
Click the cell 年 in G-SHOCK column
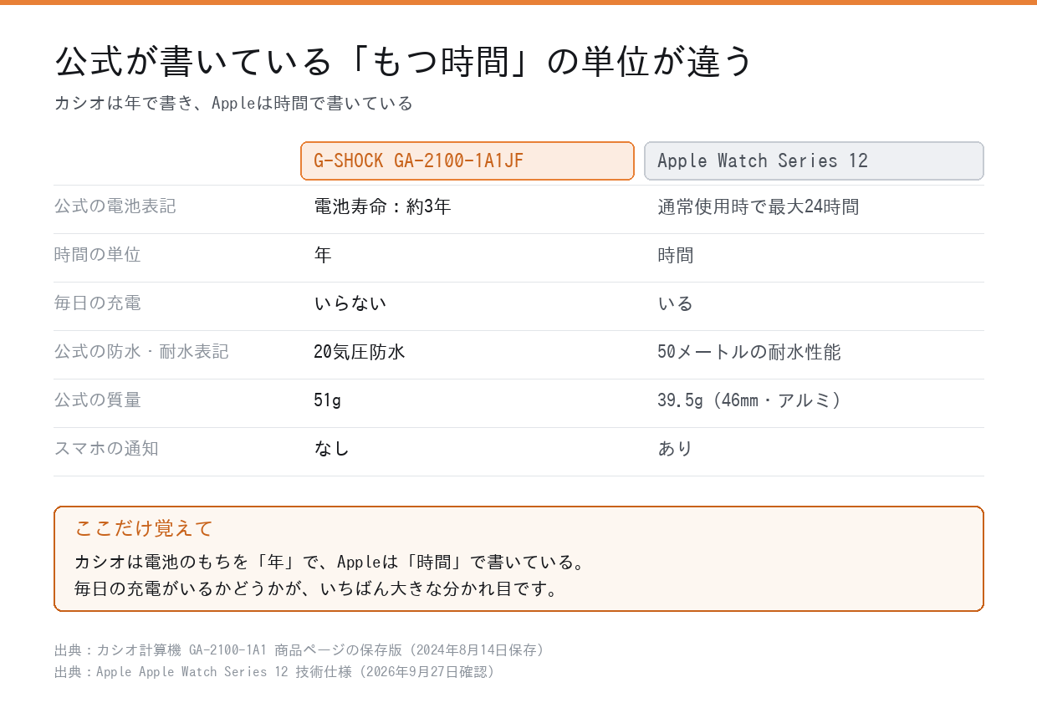(x=323, y=255)
